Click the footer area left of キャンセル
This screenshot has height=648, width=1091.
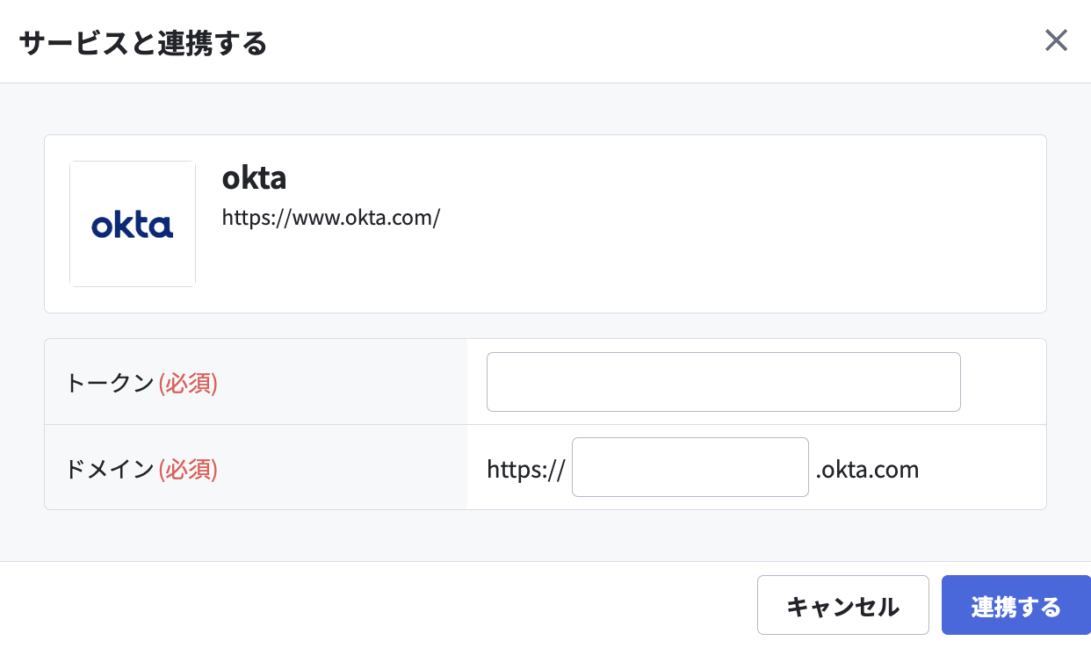[x=378, y=605]
